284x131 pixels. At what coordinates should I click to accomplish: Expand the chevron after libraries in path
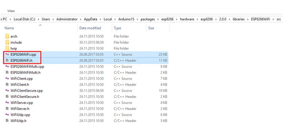click(248, 19)
